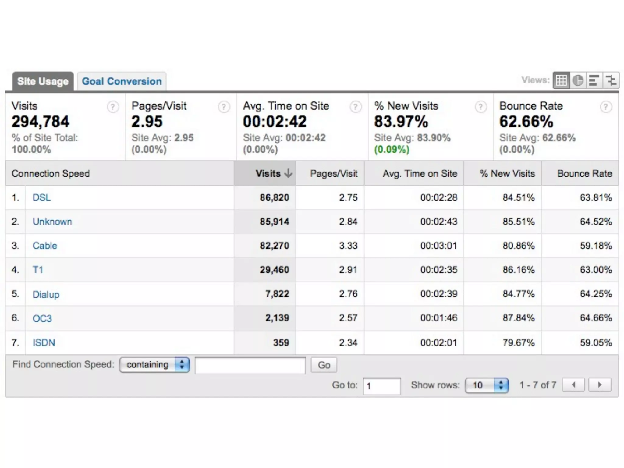
Task: Go to next page arrow
Action: (x=600, y=385)
